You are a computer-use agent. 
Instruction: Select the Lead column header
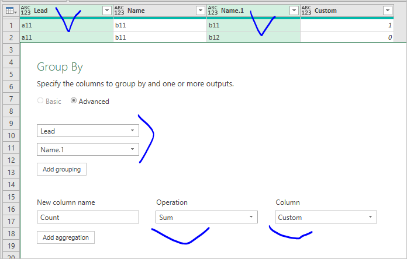coord(67,11)
